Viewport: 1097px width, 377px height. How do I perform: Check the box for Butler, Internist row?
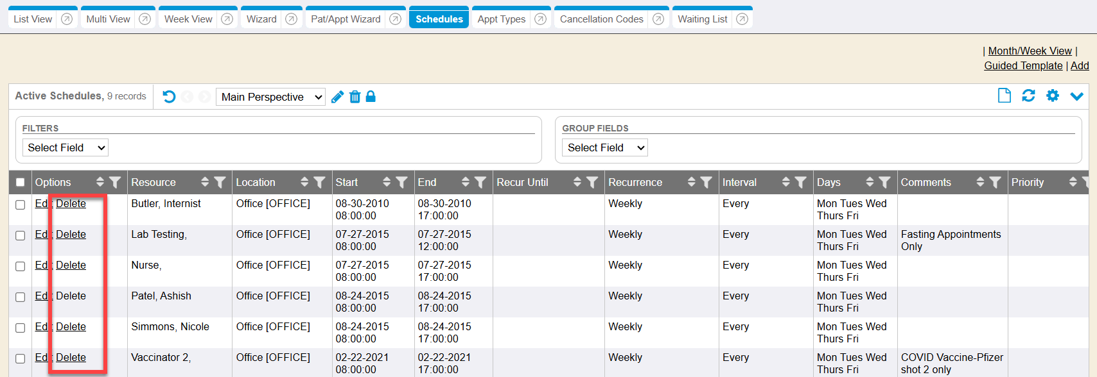21,205
